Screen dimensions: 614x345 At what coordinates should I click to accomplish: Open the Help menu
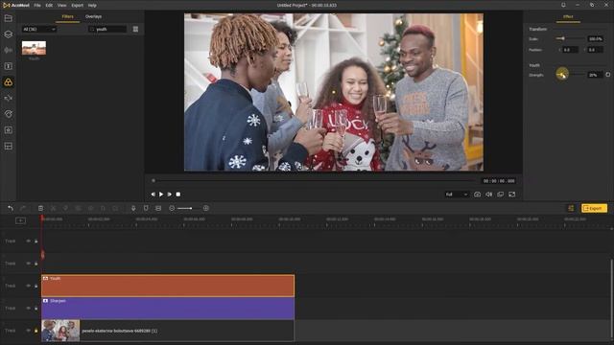[92, 6]
